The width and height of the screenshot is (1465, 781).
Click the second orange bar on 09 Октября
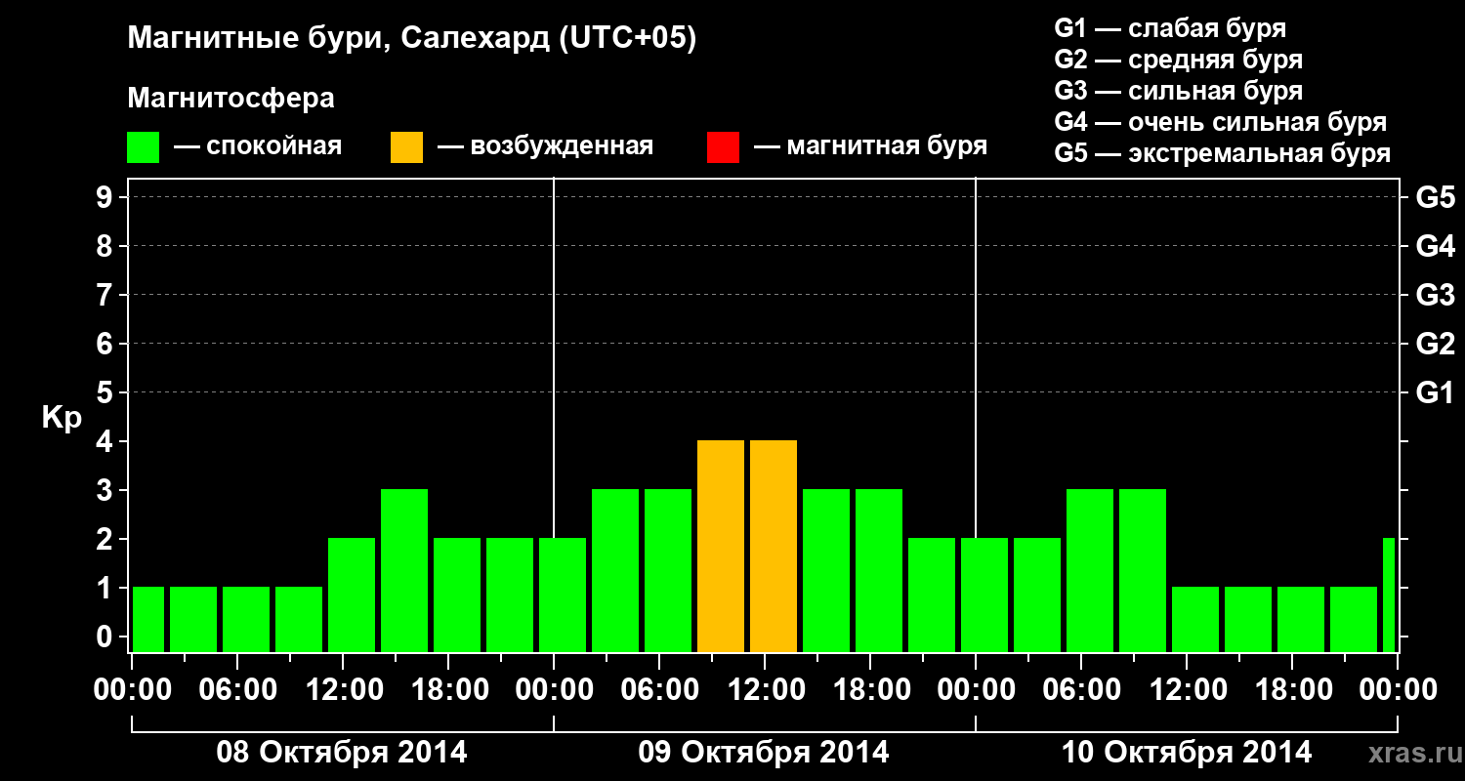(x=774, y=547)
